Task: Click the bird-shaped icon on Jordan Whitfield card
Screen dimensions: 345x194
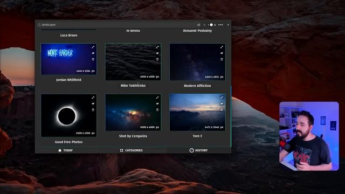Action: click(93, 53)
